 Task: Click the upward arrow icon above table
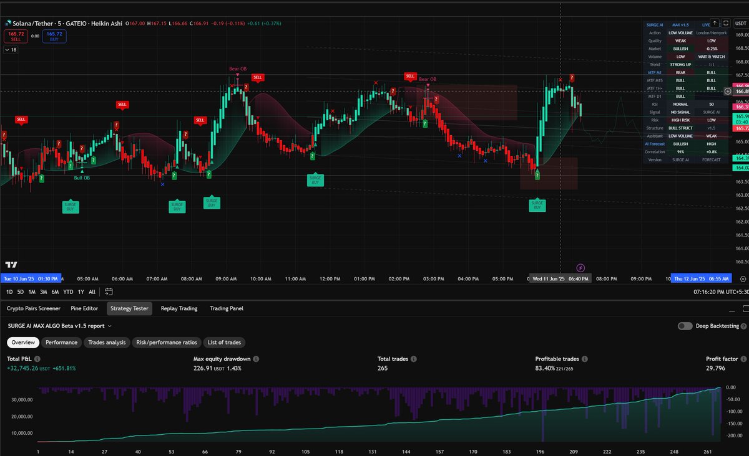[x=715, y=23]
